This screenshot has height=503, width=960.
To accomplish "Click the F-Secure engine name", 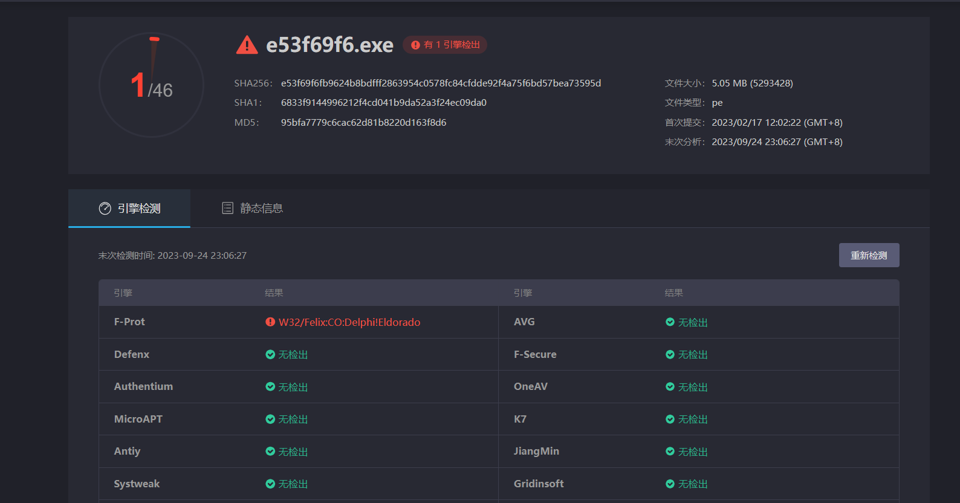I will (x=535, y=354).
